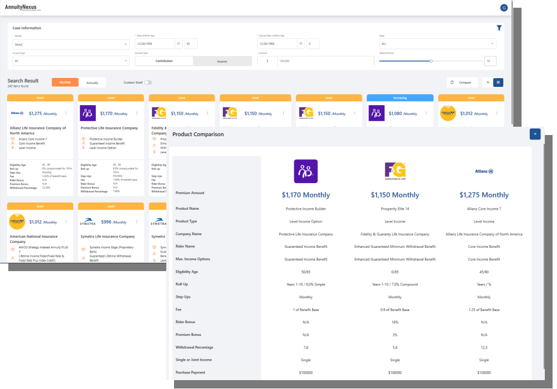Image resolution: width=557 pixels, height=389 pixels.
Task: Click the "45/80" eligibility age value
Action: tap(484, 272)
